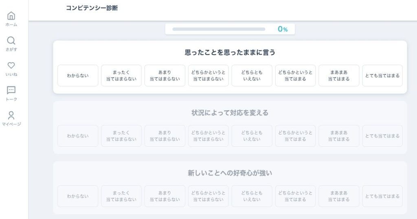This screenshot has width=417, height=219.
Task: Select どちらかというと当てはまる in first question
Action: click(x=296, y=75)
